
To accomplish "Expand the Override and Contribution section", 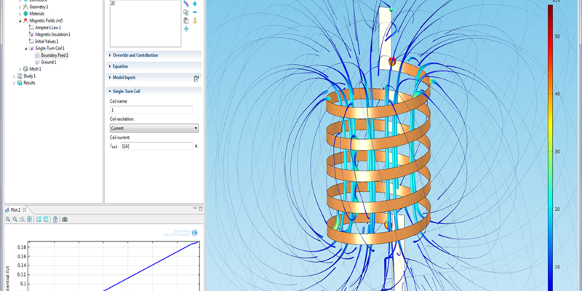I will click(135, 55).
